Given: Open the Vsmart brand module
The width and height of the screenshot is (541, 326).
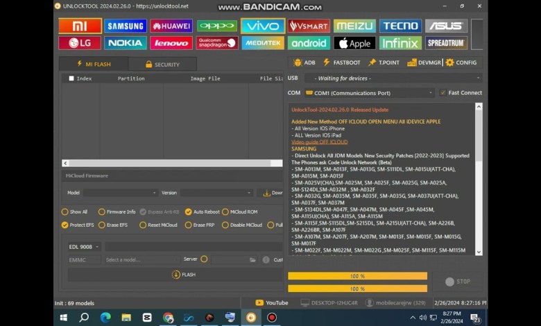Looking at the screenshot, I should click(x=309, y=26).
